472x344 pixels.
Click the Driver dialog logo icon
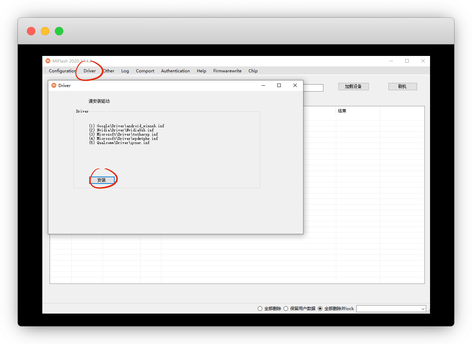tap(54, 85)
